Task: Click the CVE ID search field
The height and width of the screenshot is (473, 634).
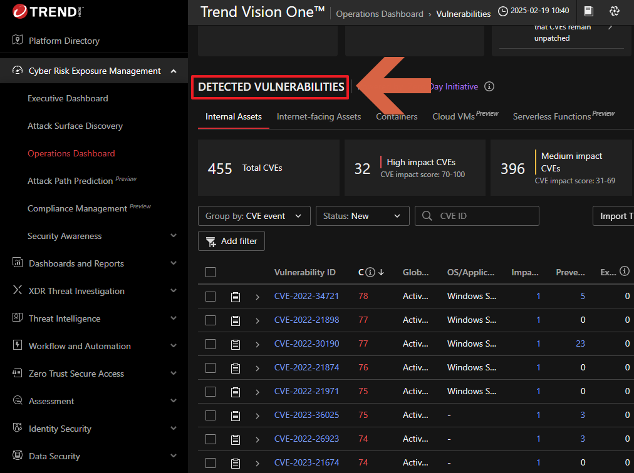Action: [x=482, y=216]
